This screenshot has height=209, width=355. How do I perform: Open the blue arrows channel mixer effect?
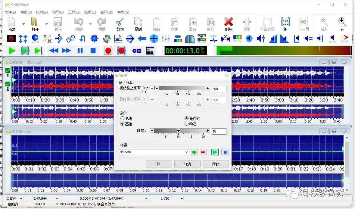click(23, 39)
